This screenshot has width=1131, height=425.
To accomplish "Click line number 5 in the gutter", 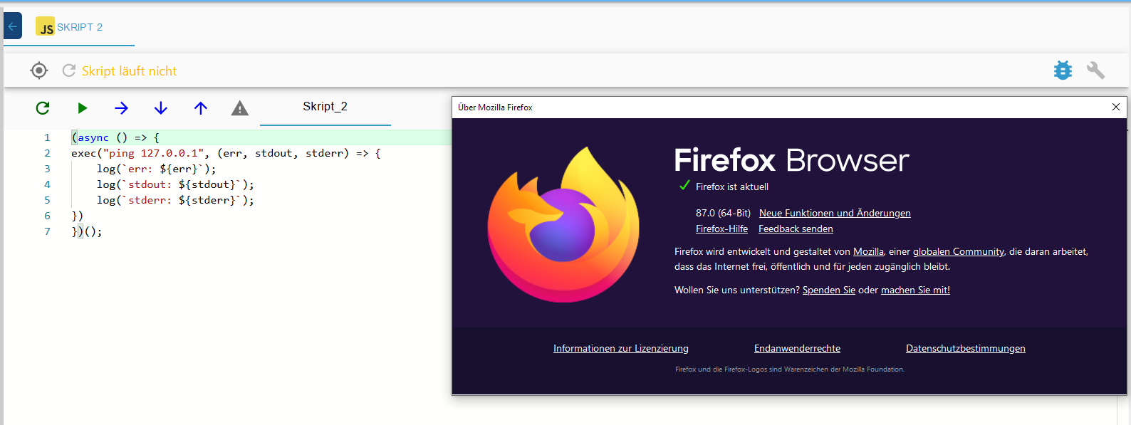I will [47, 200].
